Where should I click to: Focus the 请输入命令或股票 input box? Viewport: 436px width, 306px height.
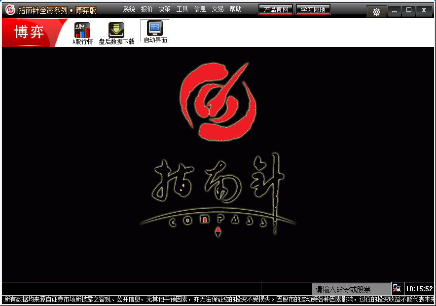click(351, 289)
